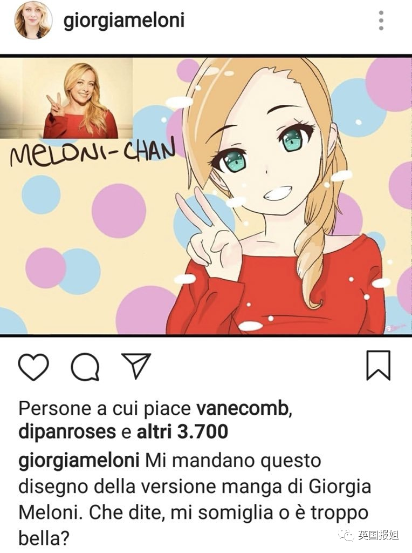The width and height of the screenshot is (412, 553).
Task: Click giorgiameloni username in the caption
Action: (x=79, y=462)
